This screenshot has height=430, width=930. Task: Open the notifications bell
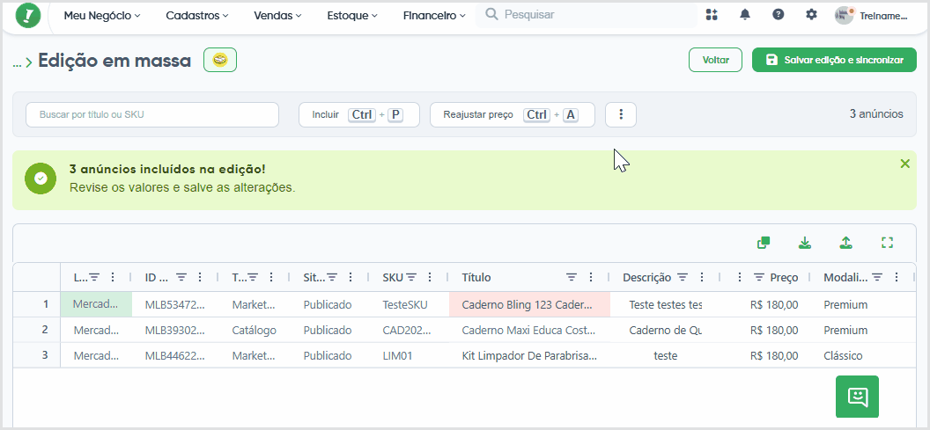[x=745, y=15]
